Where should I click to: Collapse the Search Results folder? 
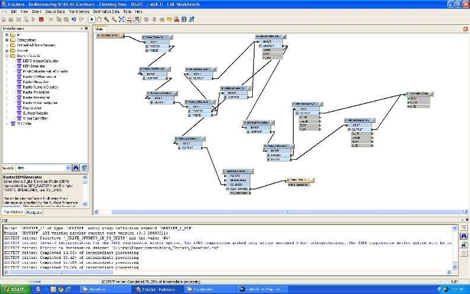point(7,55)
